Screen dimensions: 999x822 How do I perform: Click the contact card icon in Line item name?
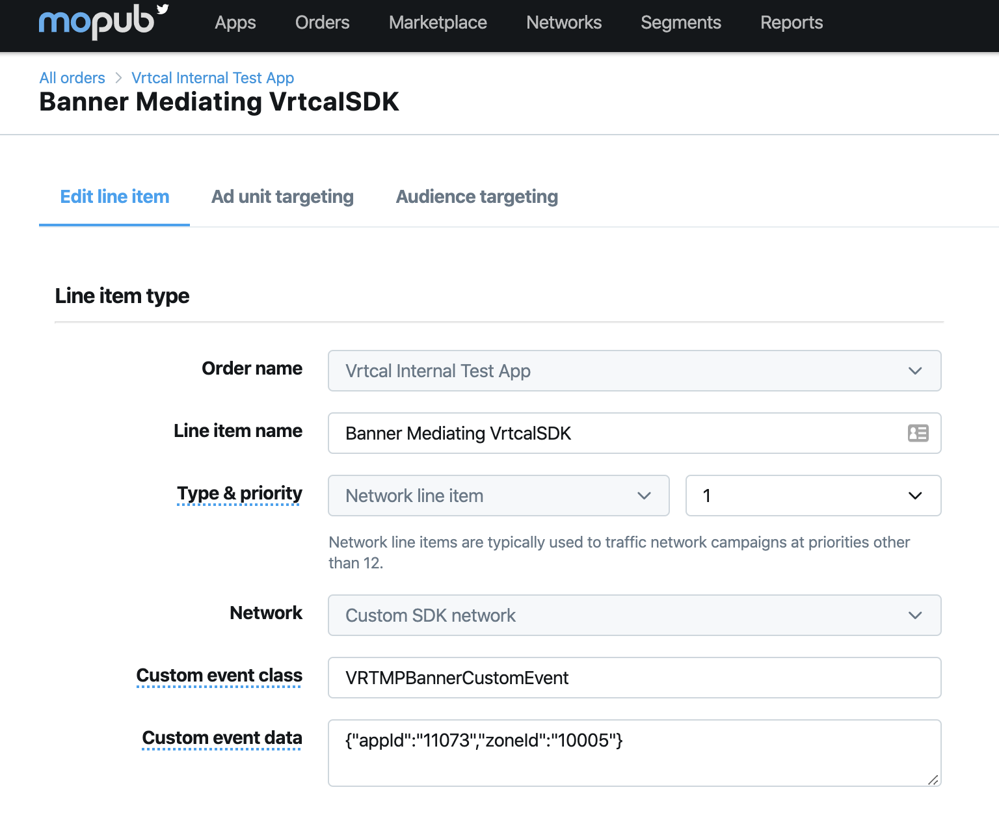pyautogui.click(x=918, y=433)
